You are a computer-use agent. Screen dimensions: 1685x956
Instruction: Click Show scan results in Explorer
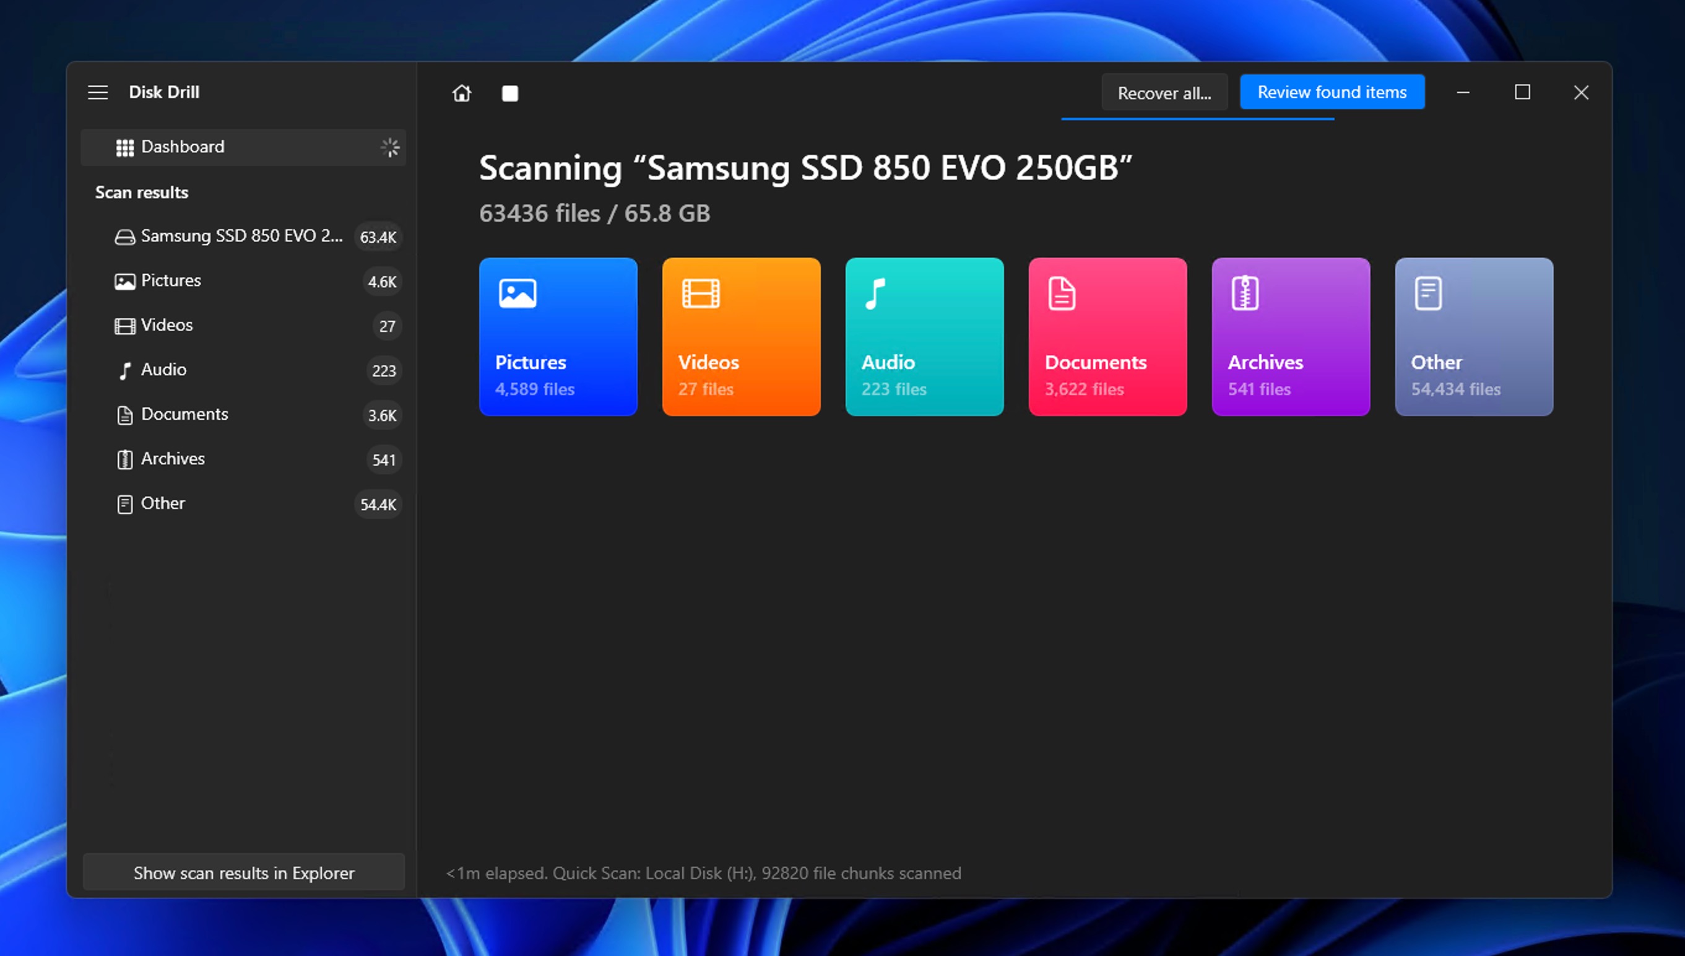pos(243,872)
